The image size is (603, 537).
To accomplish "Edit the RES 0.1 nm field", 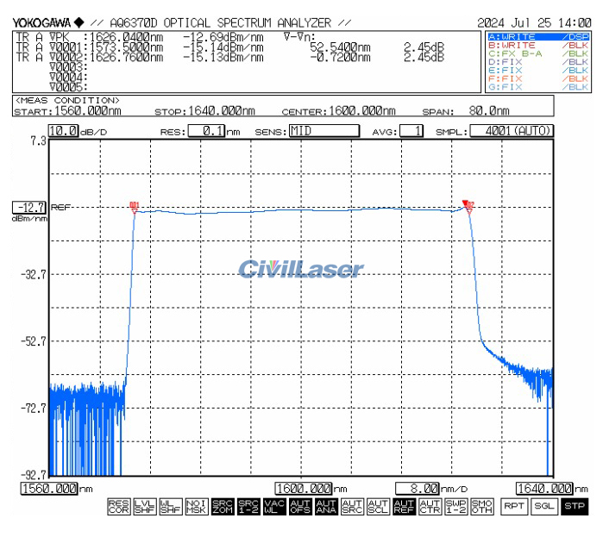I will click(x=206, y=131).
